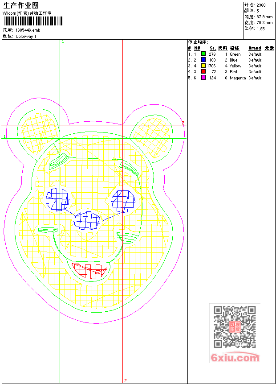The height and width of the screenshot is (384, 276).
Task: Click Default brand in the Green row
Action: pos(255,54)
